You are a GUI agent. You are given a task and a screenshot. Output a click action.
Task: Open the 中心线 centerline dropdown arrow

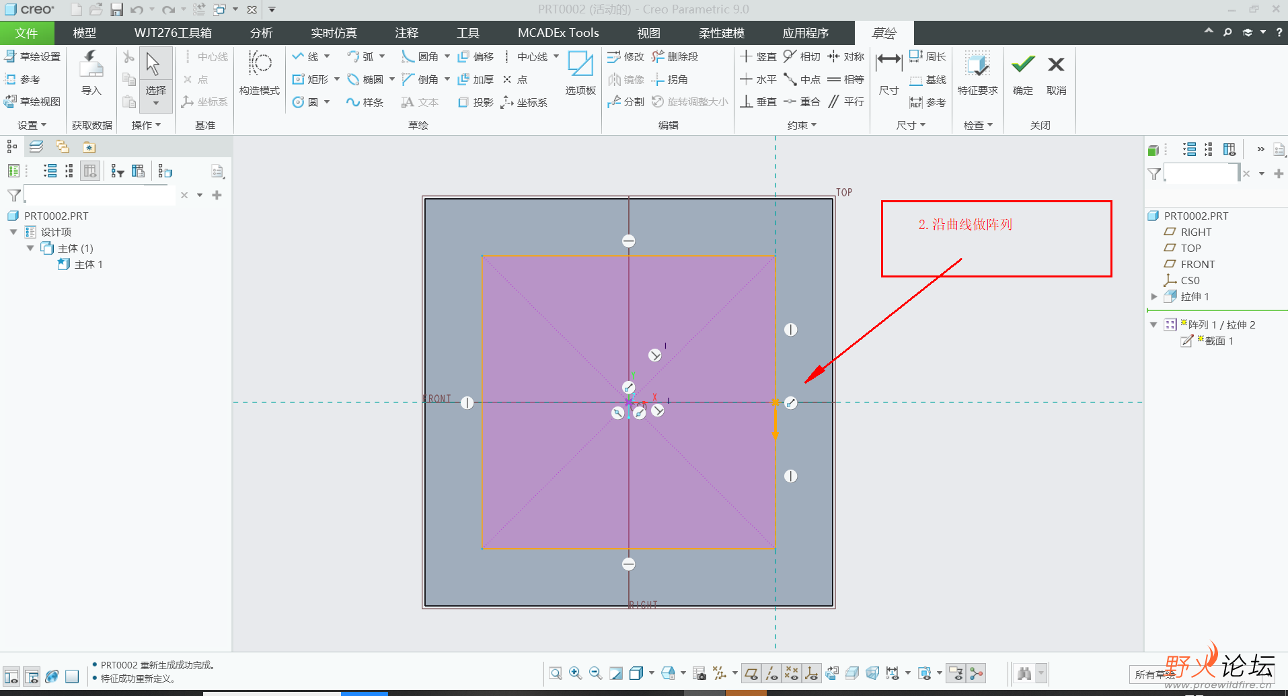pyautogui.click(x=556, y=57)
